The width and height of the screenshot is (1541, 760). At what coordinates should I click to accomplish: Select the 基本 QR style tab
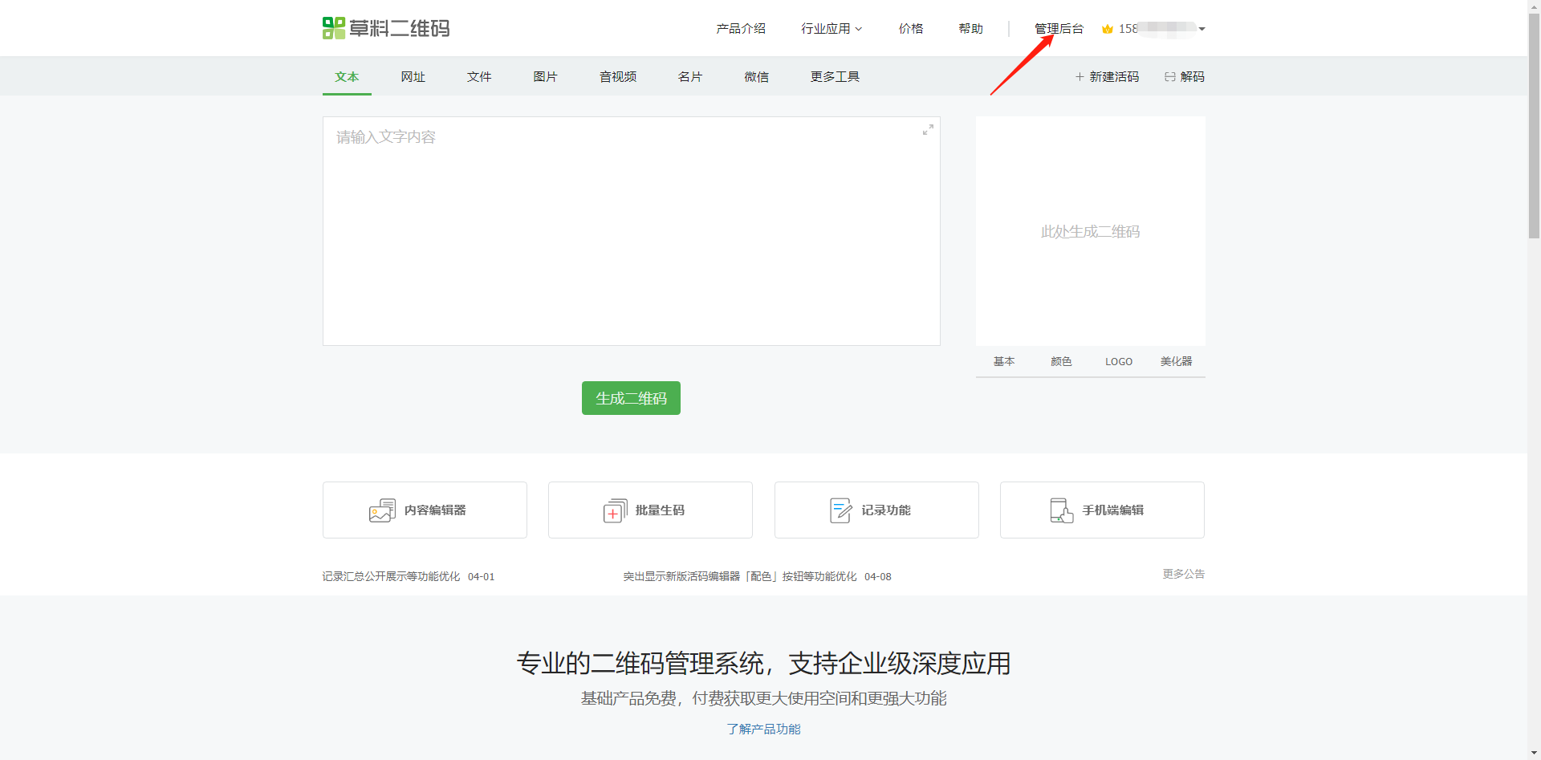point(1004,361)
